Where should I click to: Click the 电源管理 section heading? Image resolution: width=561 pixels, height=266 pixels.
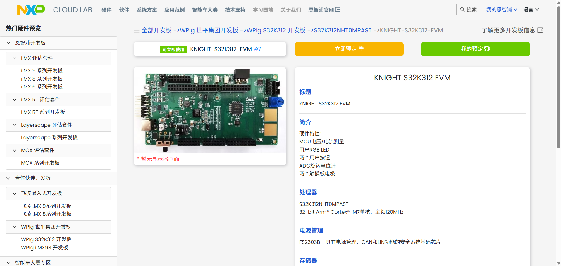311,231
